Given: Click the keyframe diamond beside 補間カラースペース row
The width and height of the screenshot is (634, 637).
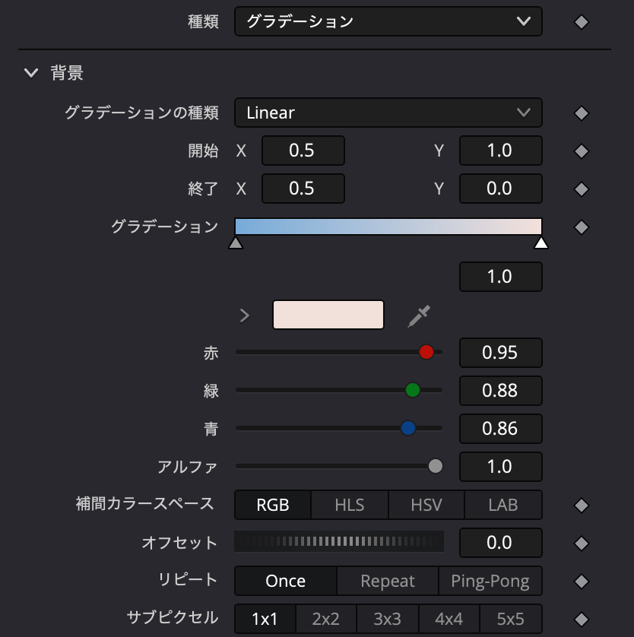Looking at the screenshot, I should 581,504.
